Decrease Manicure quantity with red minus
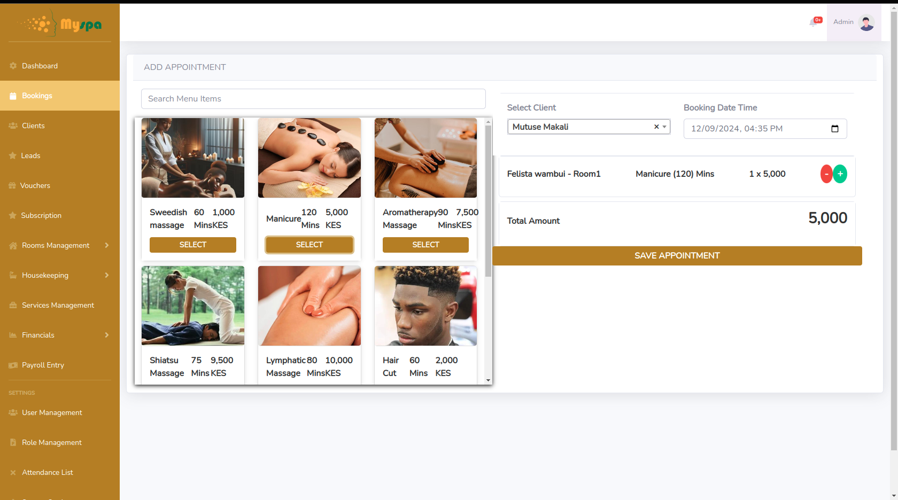Viewport: 898px width, 500px height. click(x=826, y=174)
